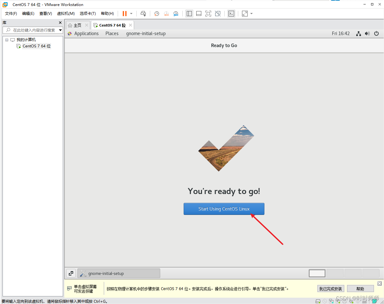The image size is (384, 304).
Task: Click the stretch guest display icon
Action: tap(245, 14)
